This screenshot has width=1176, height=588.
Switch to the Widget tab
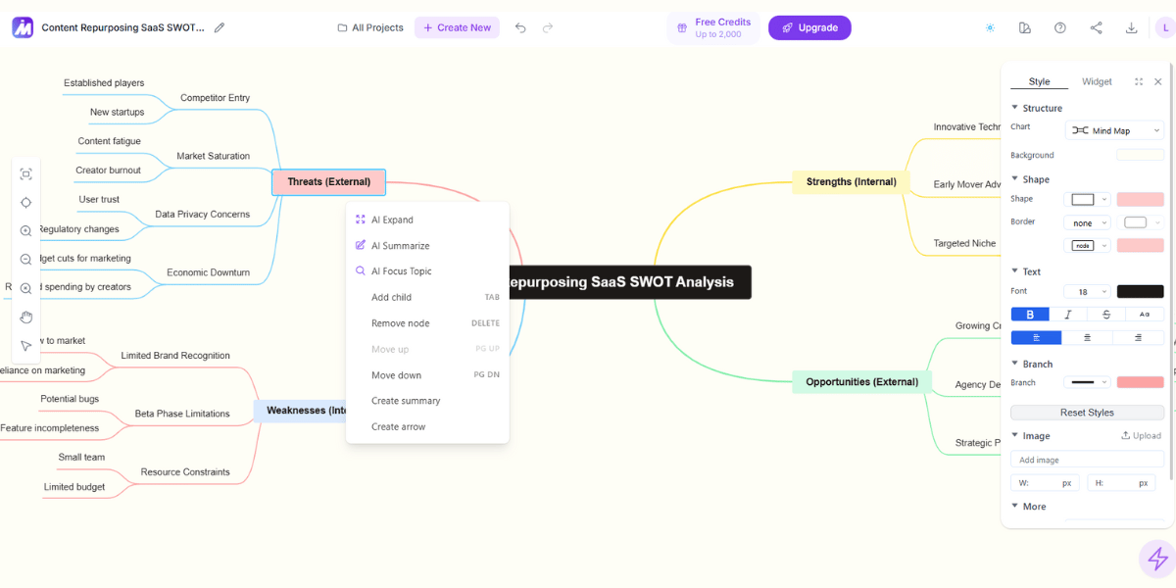click(x=1097, y=81)
